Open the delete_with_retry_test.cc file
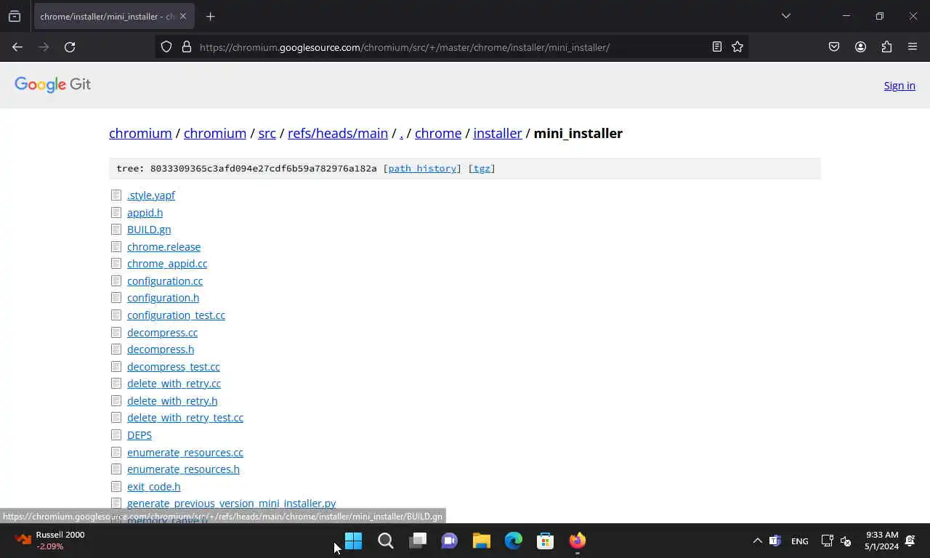 point(185,418)
